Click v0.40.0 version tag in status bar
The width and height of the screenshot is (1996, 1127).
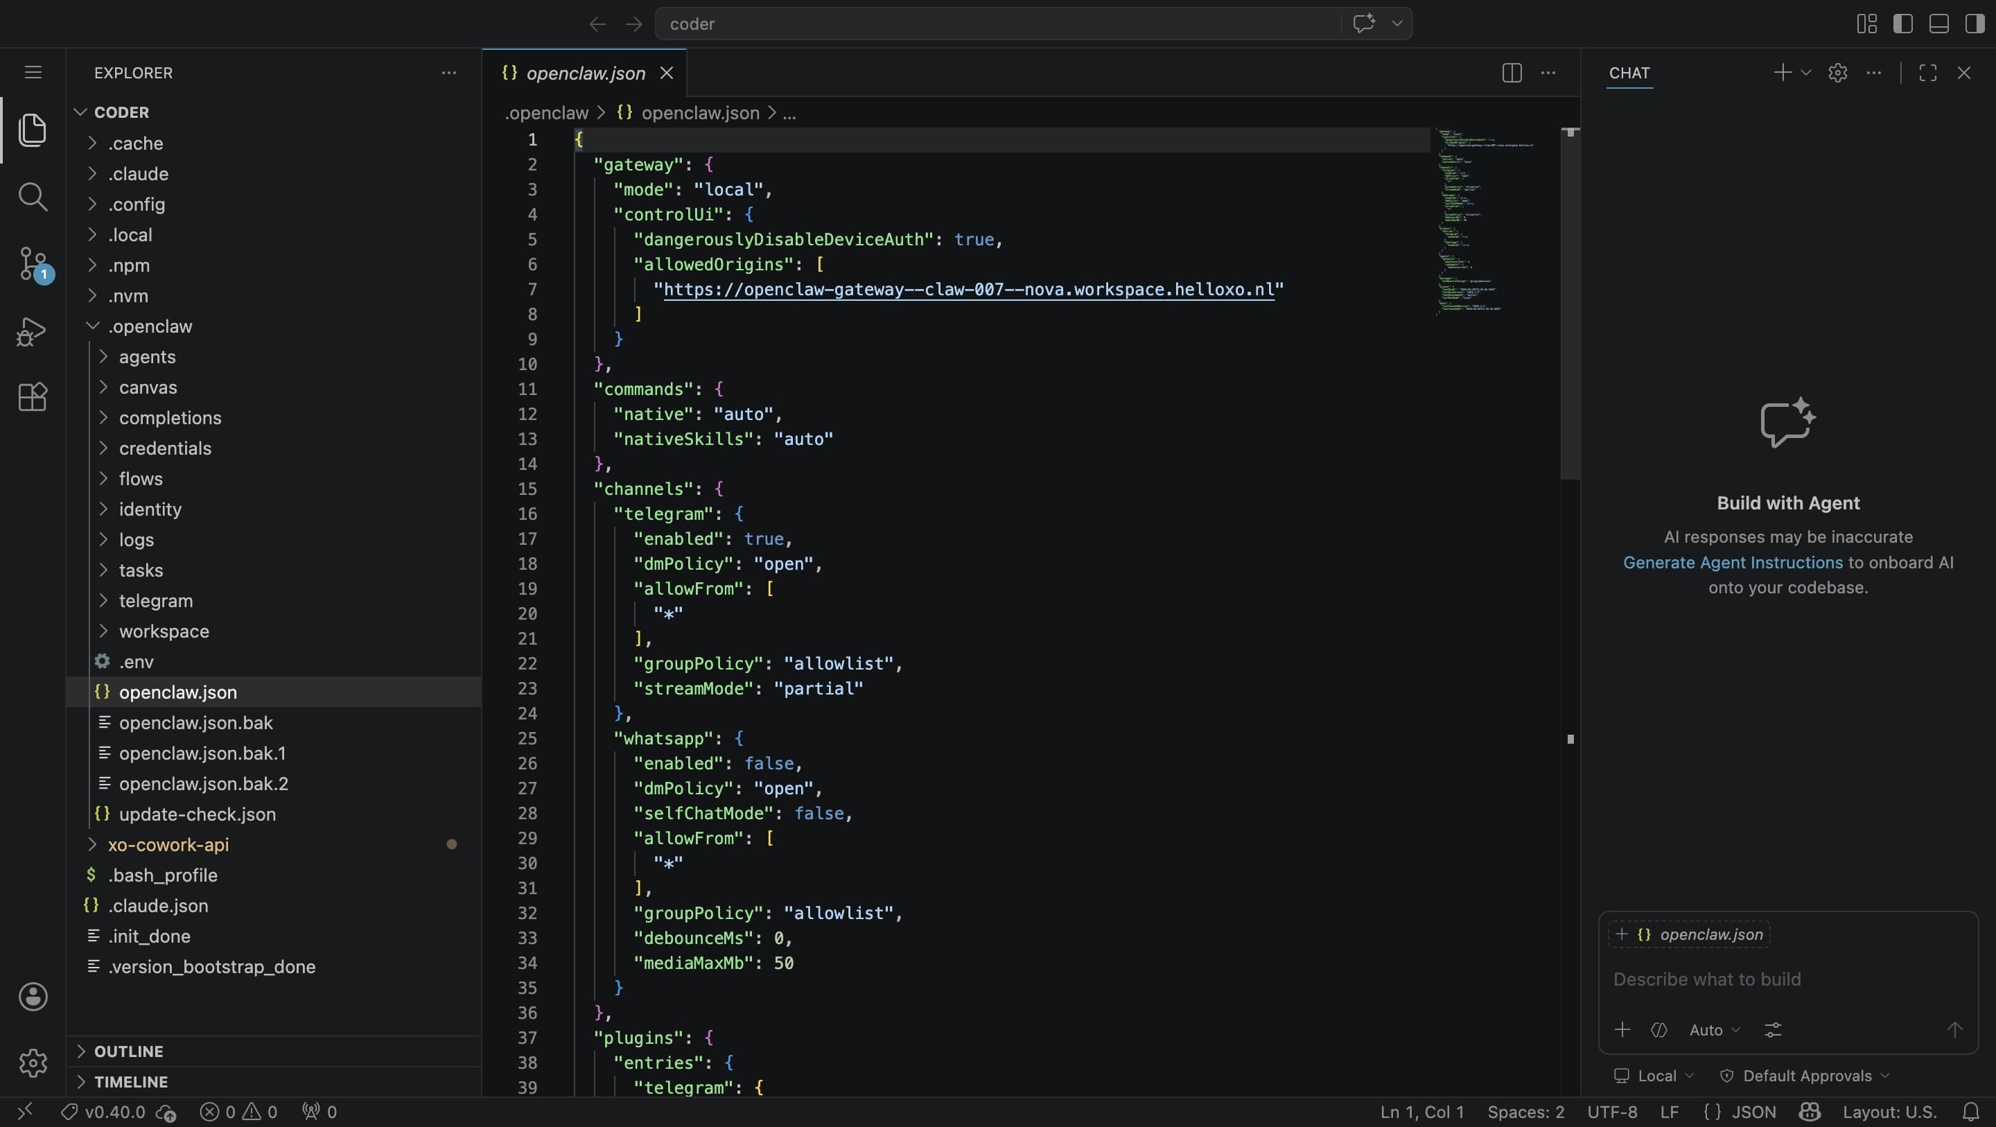pyautogui.click(x=104, y=1112)
